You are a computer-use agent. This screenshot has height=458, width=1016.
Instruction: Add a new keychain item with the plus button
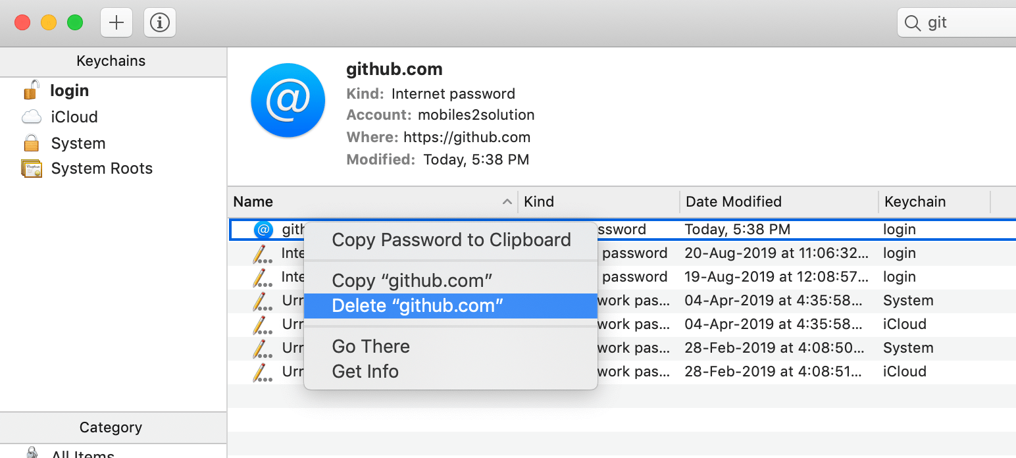click(116, 22)
